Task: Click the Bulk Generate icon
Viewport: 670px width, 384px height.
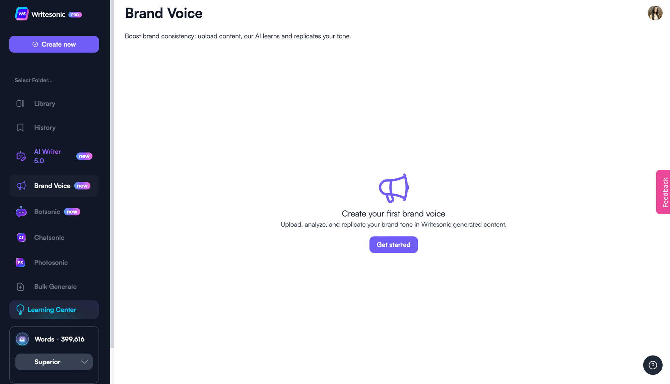Action: tap(21, 287)
